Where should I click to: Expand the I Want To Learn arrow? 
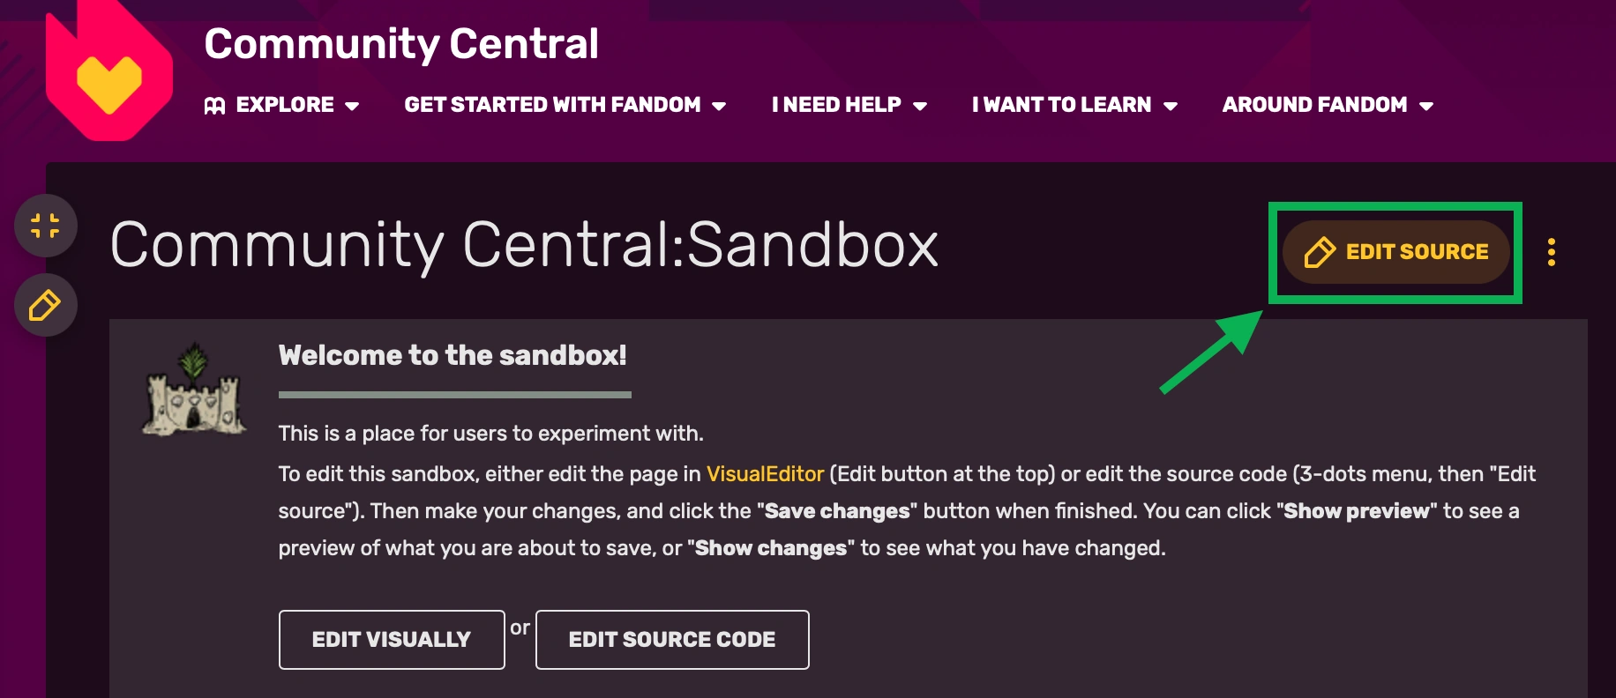pyautogui.click(x=1171, y=107)
